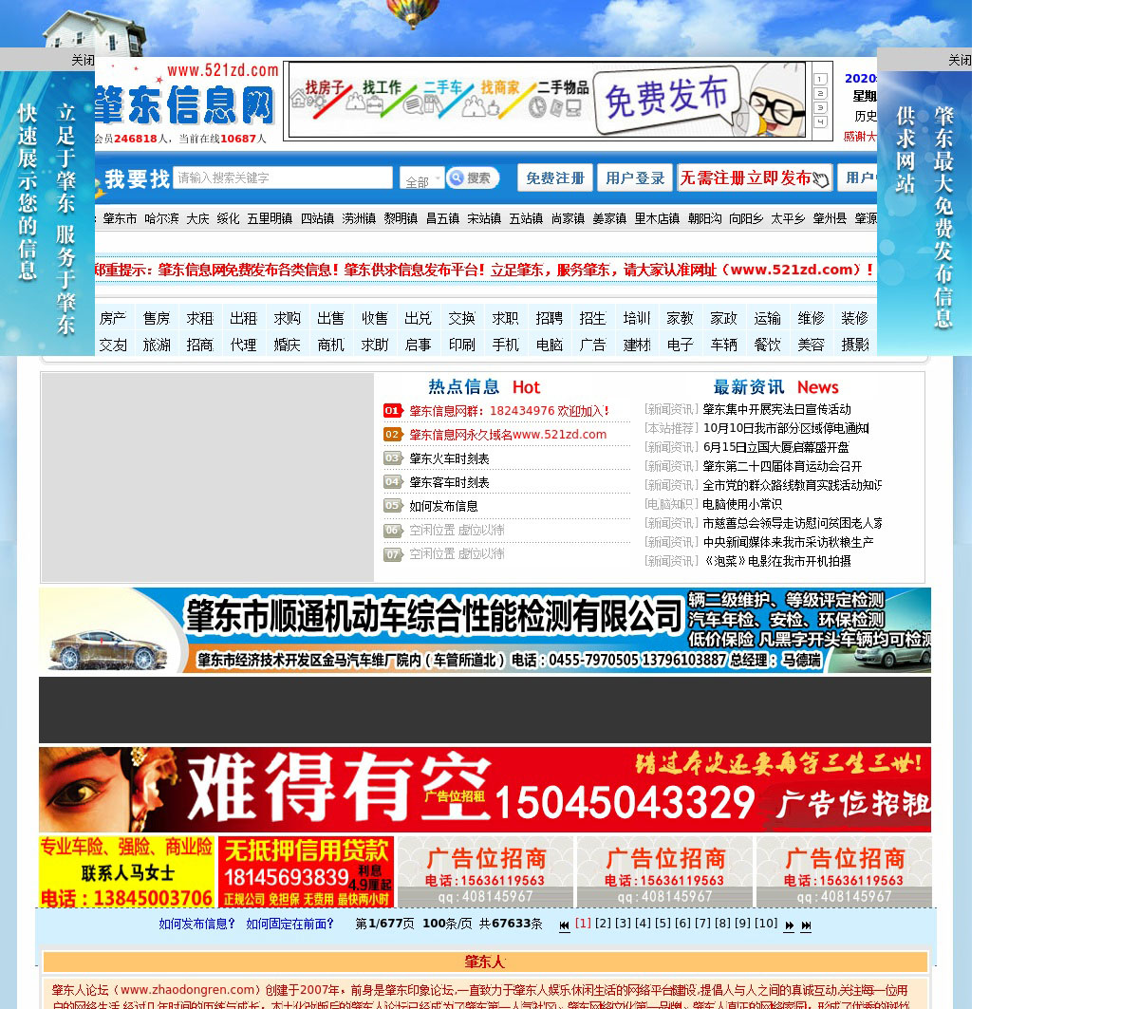Screen dimensions: 1139x1009
Task: Open the 招聘 category
Action: 550,318
